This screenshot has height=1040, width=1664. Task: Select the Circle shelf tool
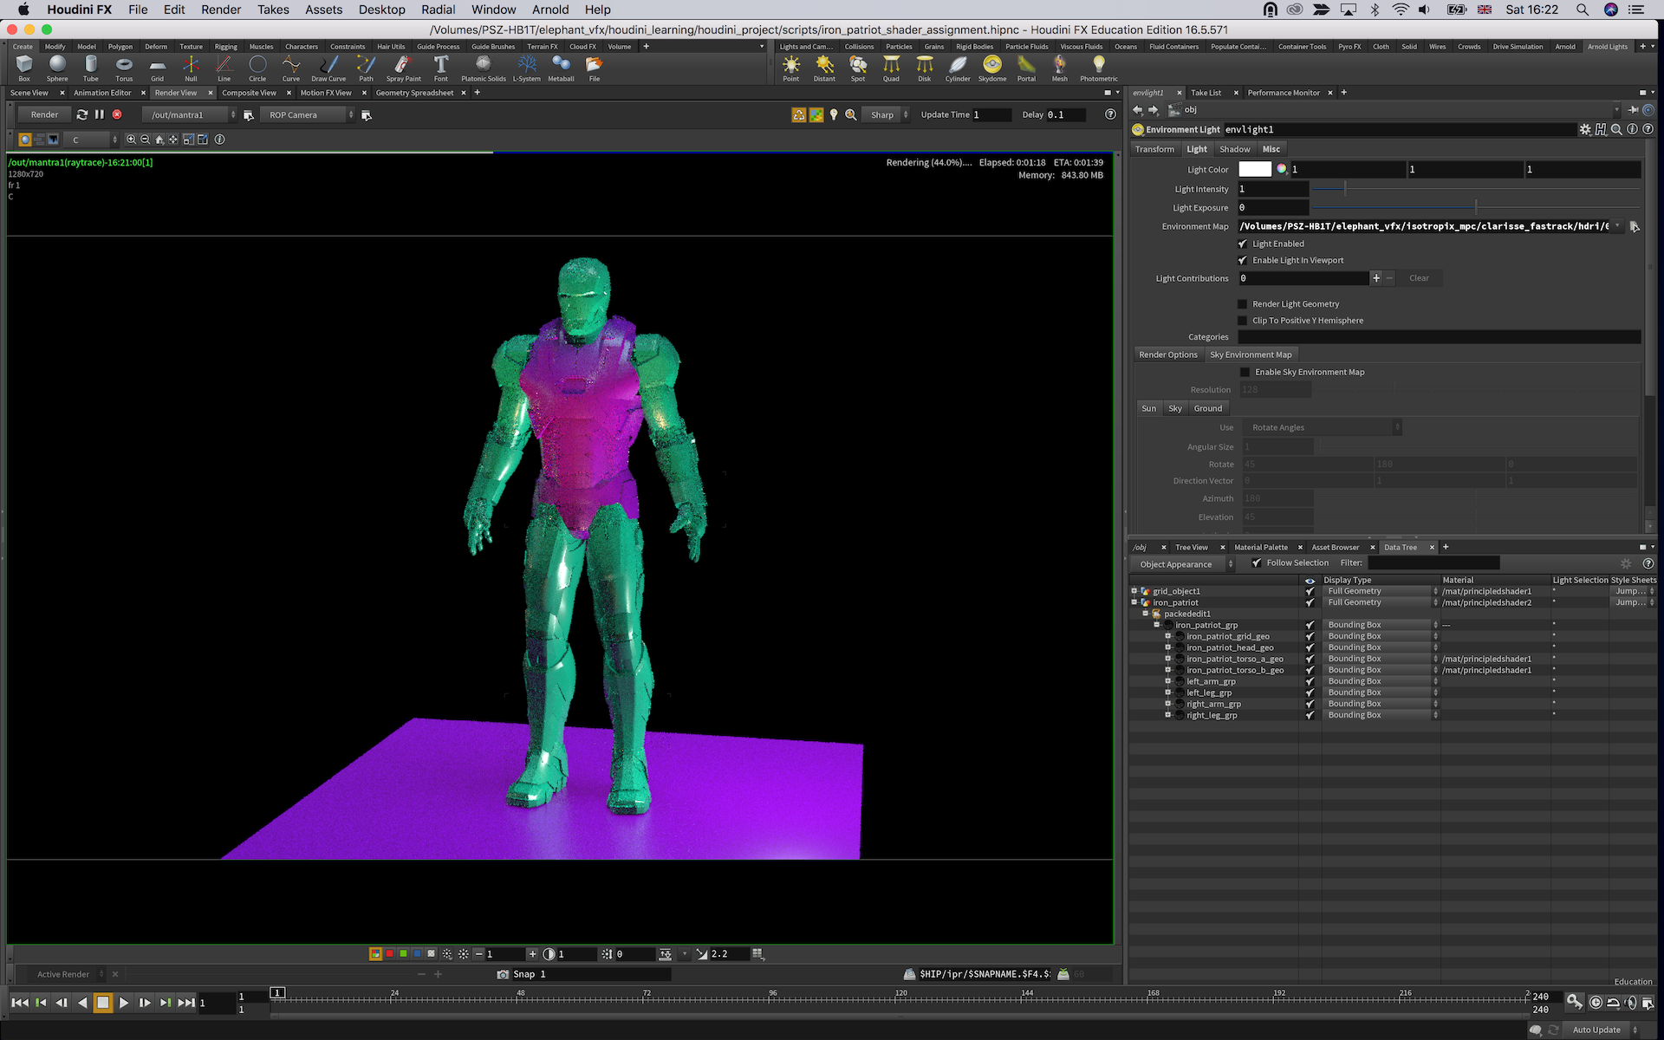point(257,68)
